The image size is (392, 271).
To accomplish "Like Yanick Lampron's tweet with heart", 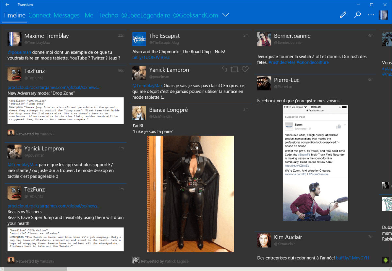I will point(245,69).
